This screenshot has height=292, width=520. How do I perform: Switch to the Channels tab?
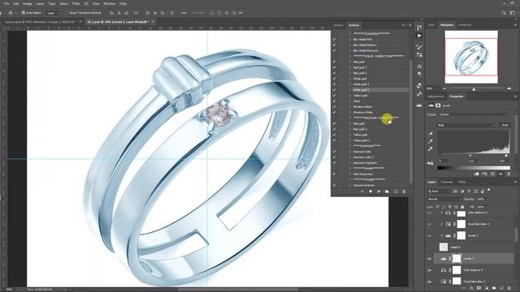(447, 182)
